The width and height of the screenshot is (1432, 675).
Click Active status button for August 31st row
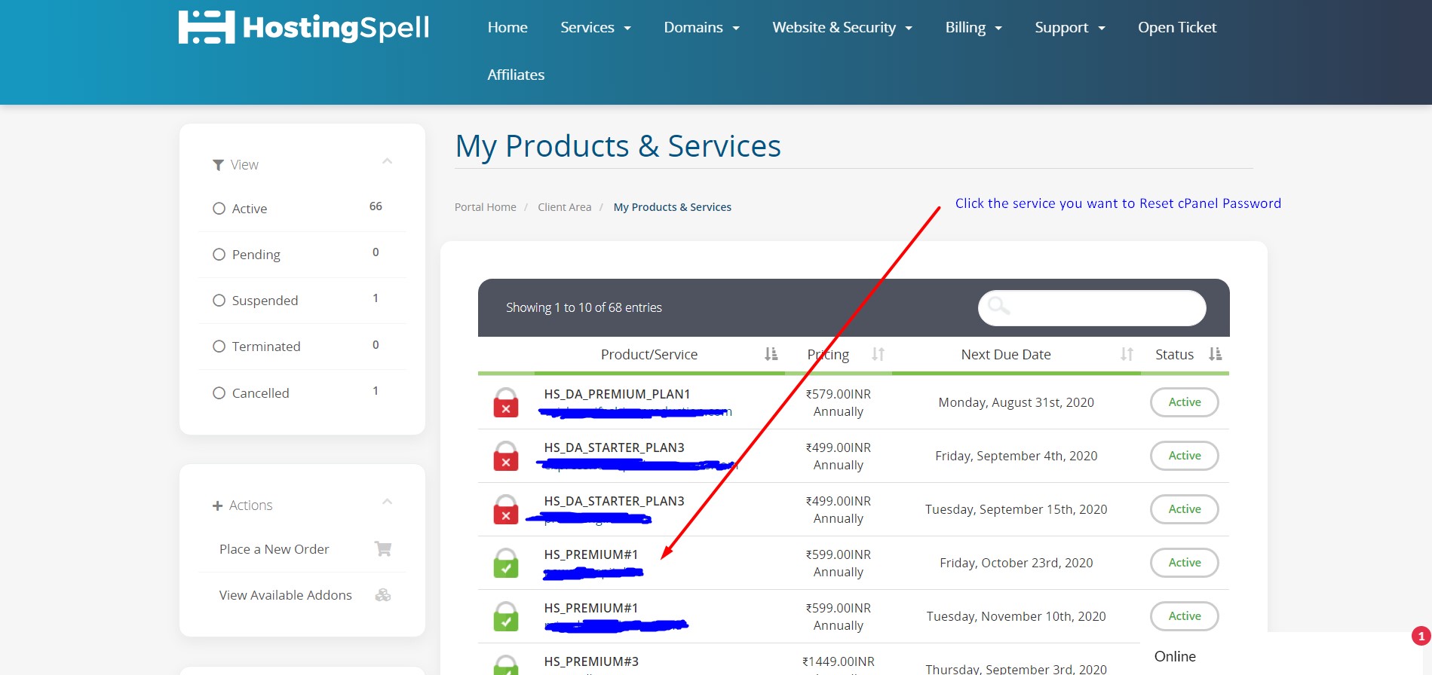1184,402
